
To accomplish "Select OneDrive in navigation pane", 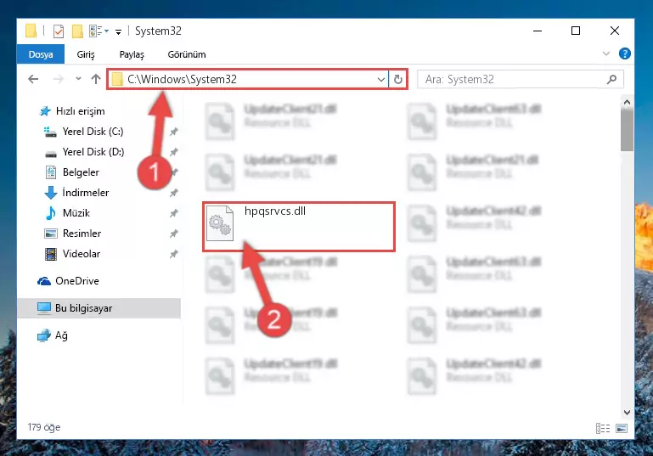I will coord(77,281).
